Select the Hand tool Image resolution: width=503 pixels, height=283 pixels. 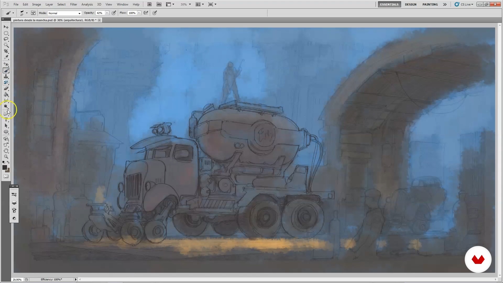coord(6,151)
